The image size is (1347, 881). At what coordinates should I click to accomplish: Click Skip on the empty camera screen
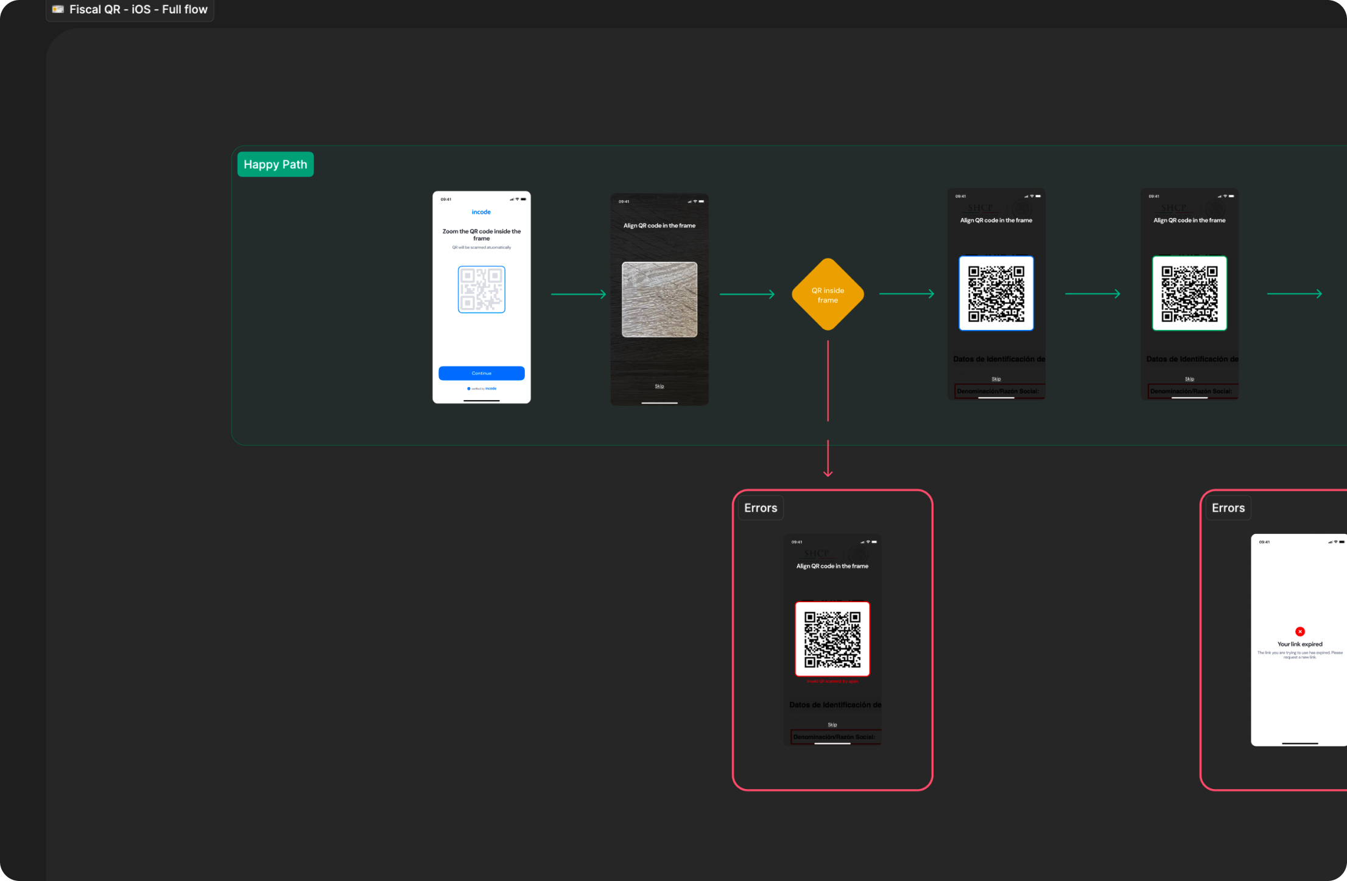(x=659, y=386)
